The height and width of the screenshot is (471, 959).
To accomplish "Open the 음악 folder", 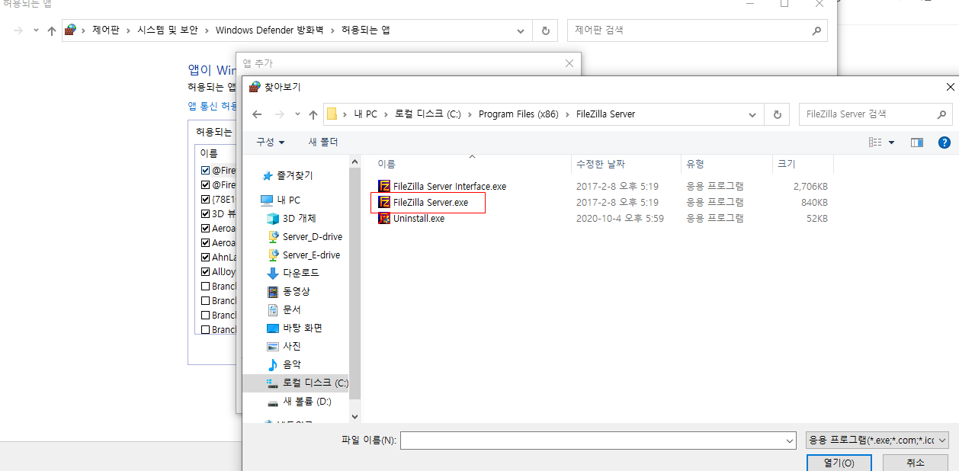I will point(284,364).
